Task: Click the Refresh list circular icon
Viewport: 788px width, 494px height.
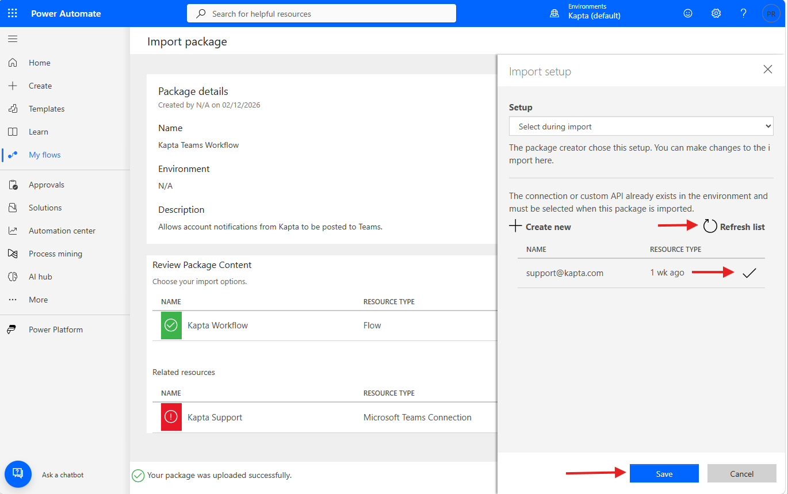Action: [710, 227]
